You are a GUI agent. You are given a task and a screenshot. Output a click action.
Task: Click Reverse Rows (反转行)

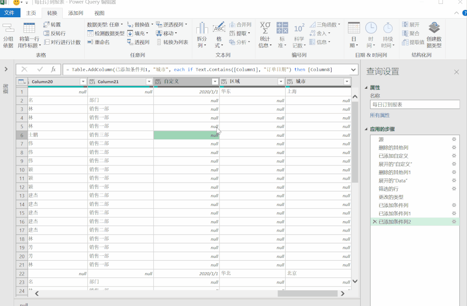tap(54, 33)
